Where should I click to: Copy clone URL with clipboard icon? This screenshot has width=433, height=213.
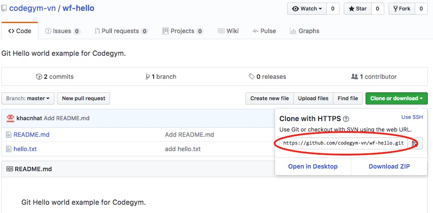tap(415, 143)
